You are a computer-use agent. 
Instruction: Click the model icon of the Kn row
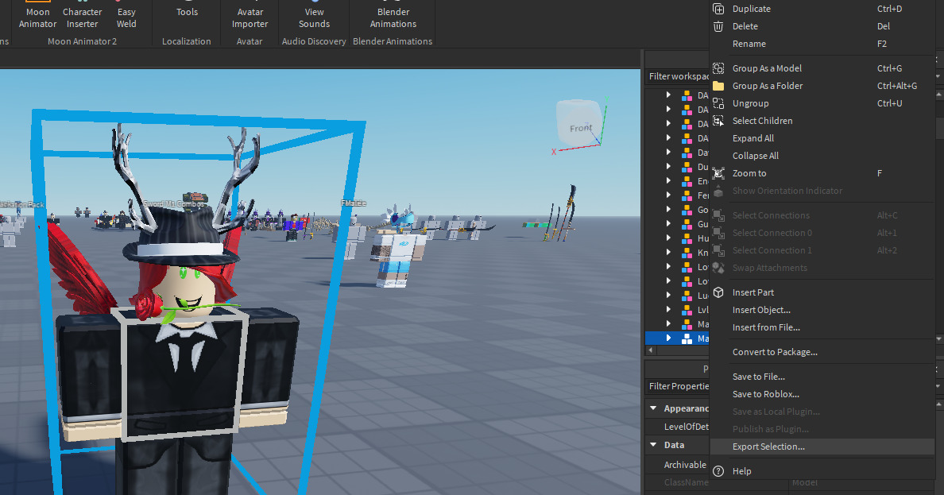(687, 253)
